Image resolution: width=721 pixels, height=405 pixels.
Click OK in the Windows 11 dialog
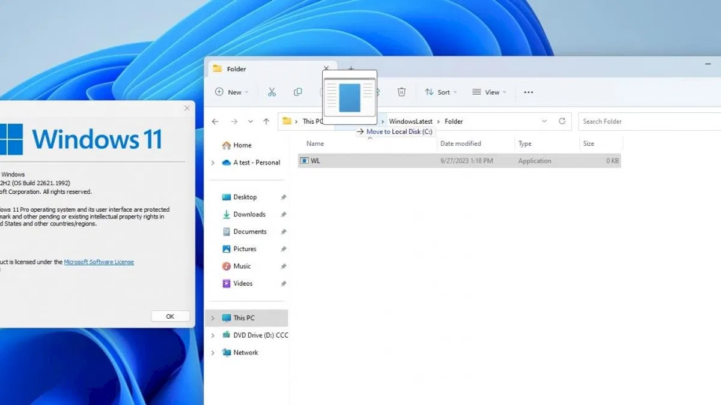click(170, 316)
